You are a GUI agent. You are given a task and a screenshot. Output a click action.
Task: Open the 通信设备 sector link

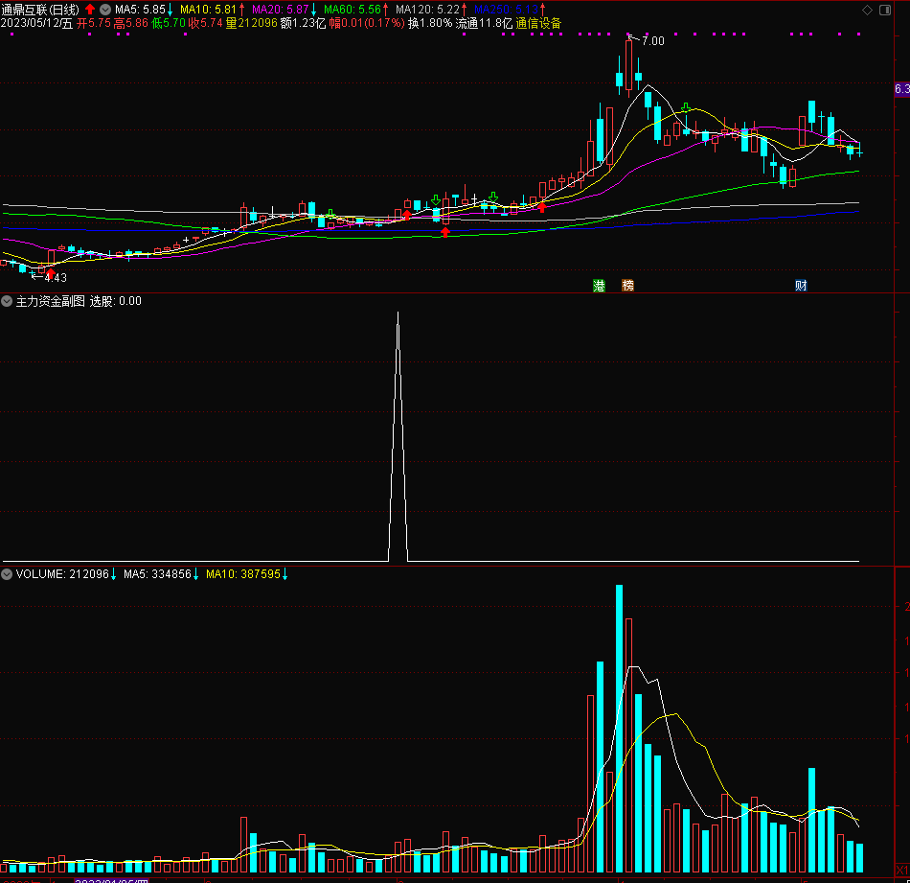[x=538, y=23]
